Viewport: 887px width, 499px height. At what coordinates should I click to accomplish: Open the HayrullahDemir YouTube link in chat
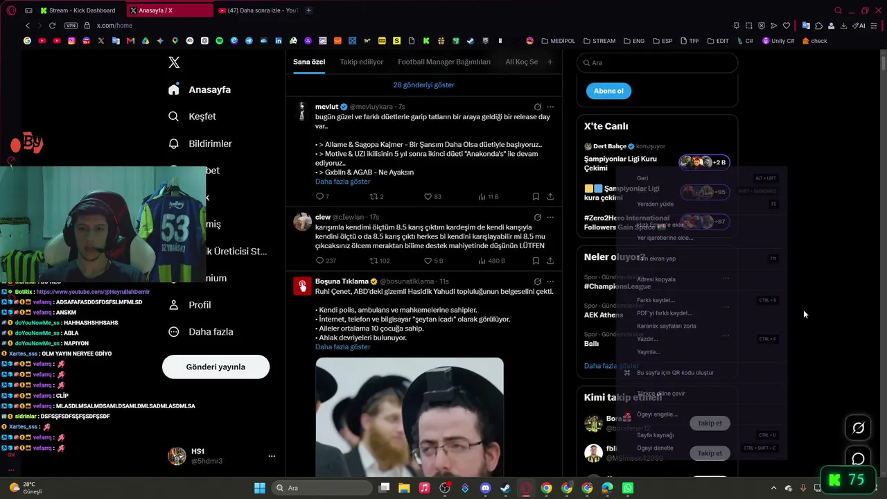pyautogui.click(x=93, y=292)
